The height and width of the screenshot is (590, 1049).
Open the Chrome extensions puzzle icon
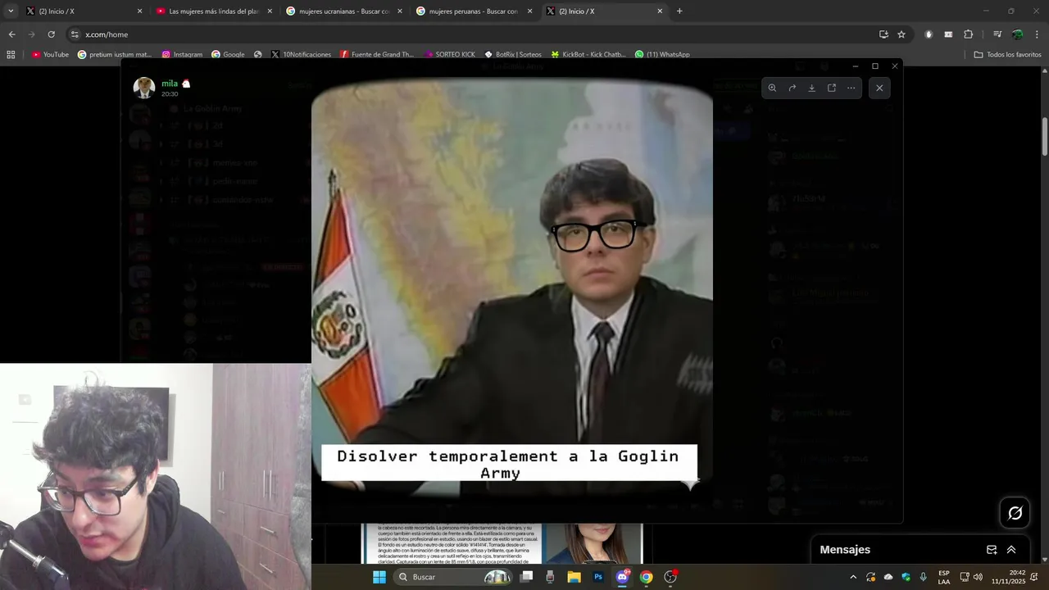tap(968, 34)
